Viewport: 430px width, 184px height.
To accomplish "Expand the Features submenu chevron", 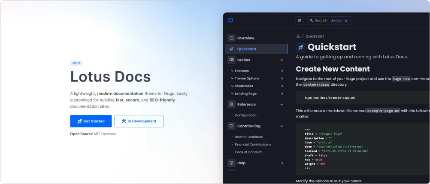I will tap(282, 71).
